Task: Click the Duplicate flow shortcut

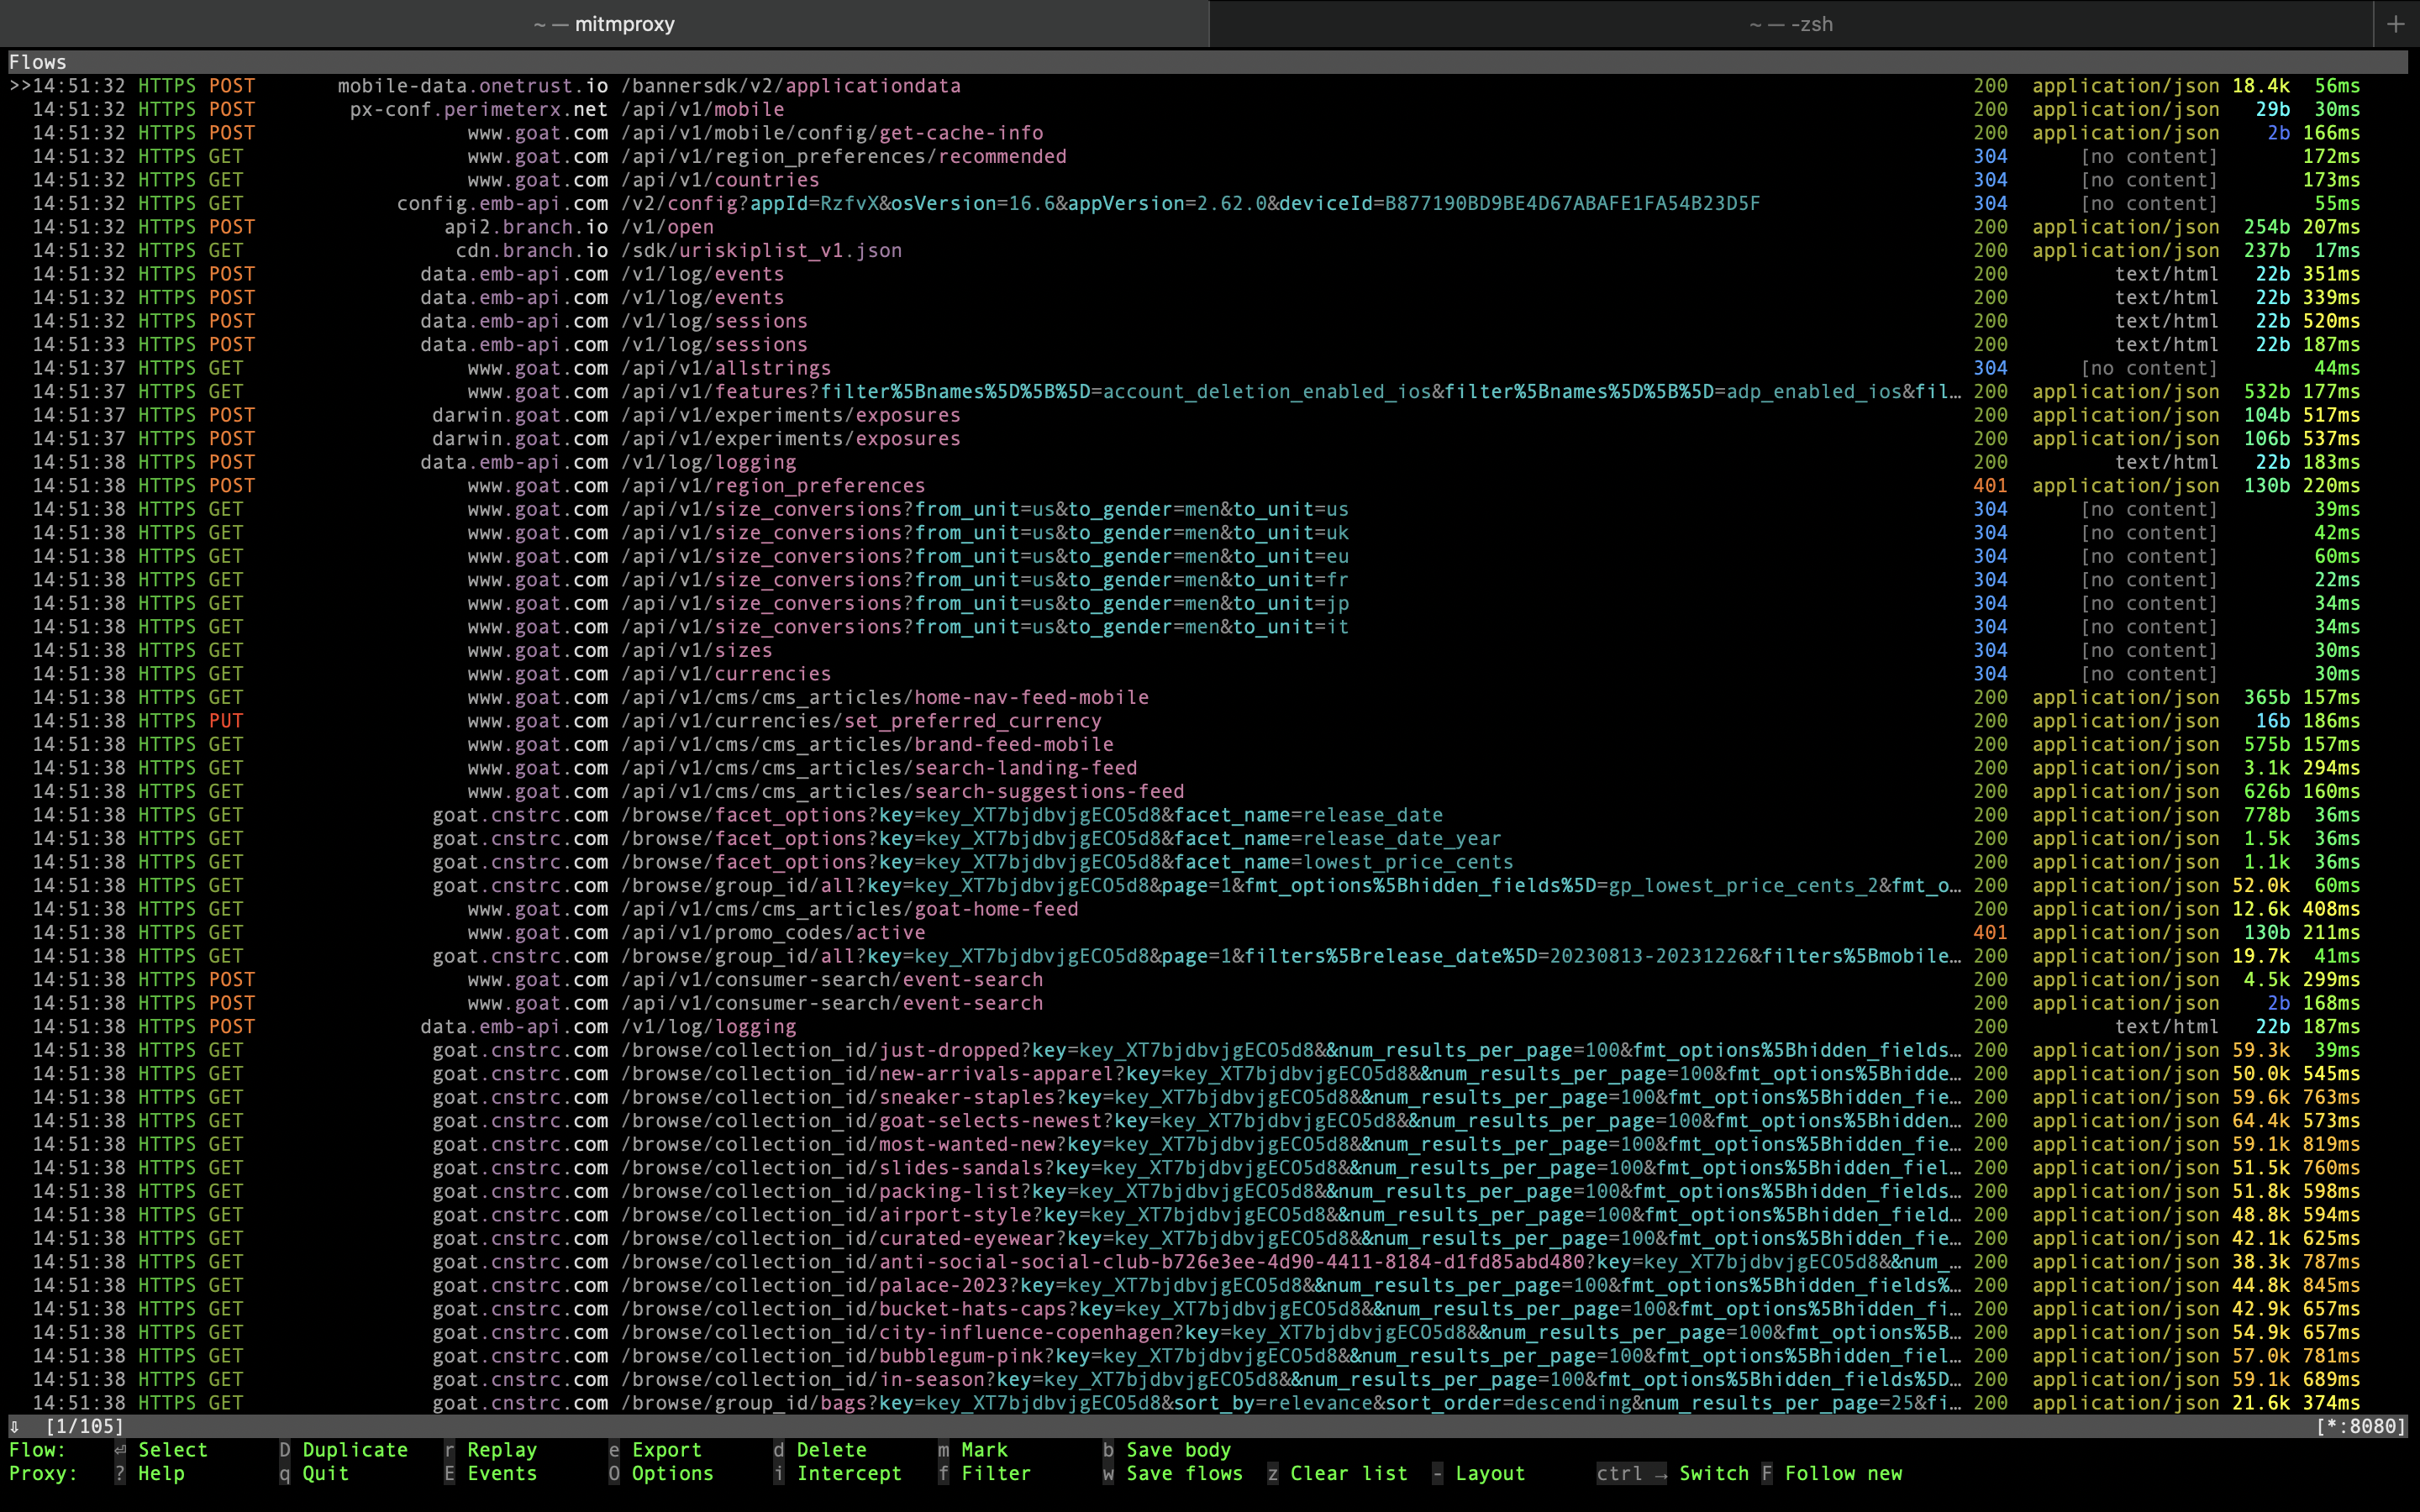Action: click(x=343, y=1450)
